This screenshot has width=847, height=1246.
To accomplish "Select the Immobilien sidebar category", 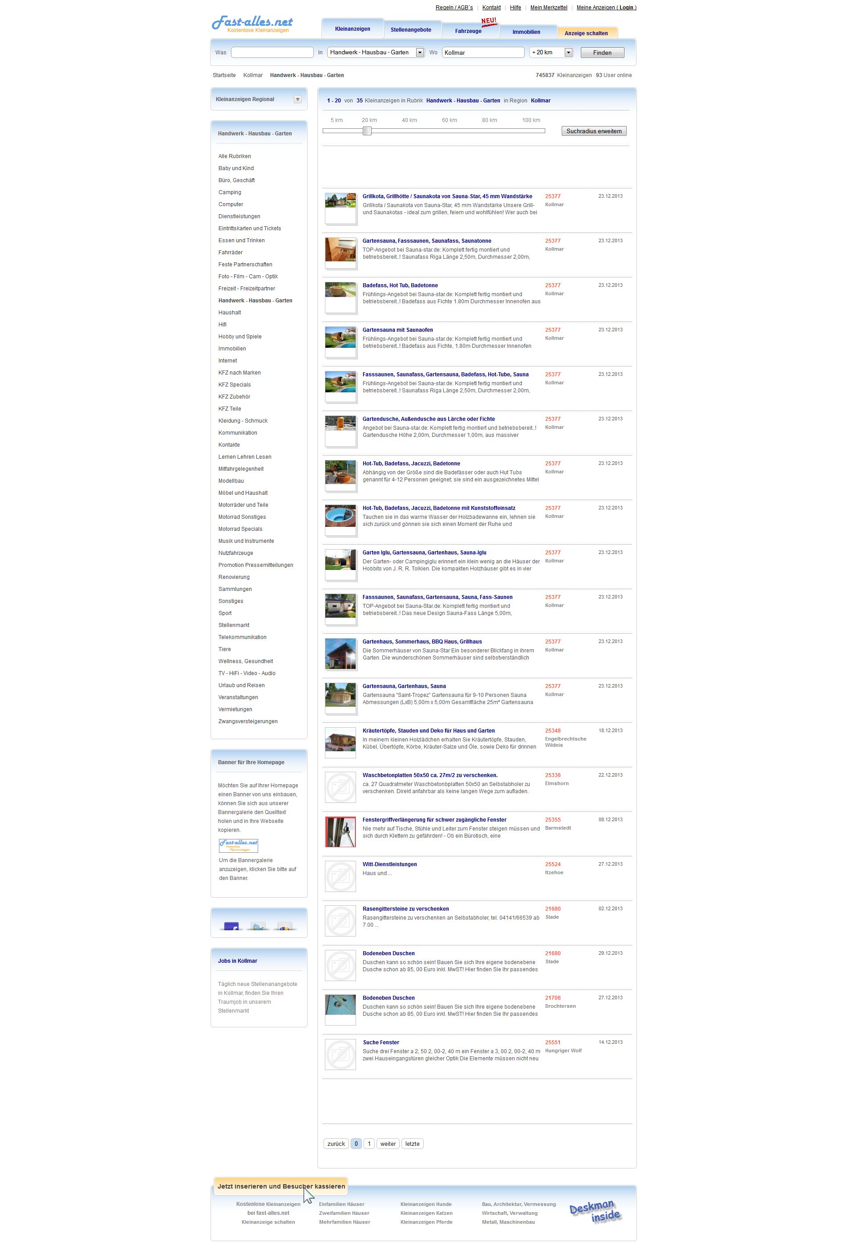I will coord(232,349).
